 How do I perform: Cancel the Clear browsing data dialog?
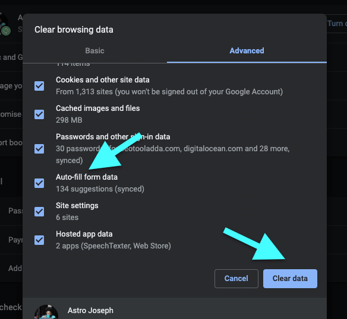236,278
